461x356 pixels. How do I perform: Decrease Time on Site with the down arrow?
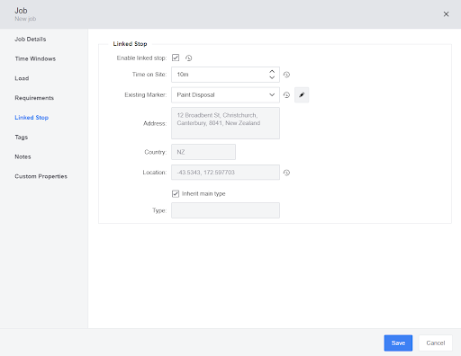tap(272, 77)
